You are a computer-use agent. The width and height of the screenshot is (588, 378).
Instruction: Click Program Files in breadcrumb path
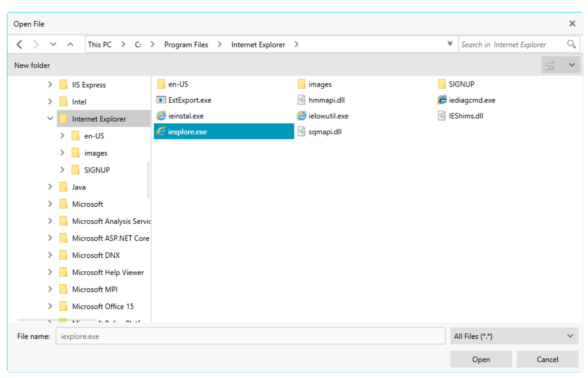point(186,45)
